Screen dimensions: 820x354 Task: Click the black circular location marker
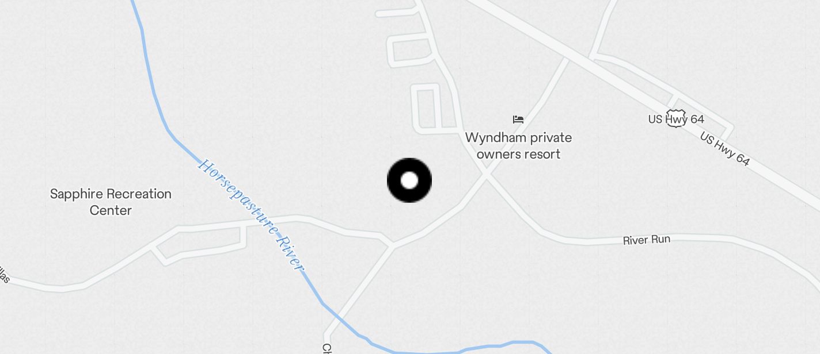(409, 180)
